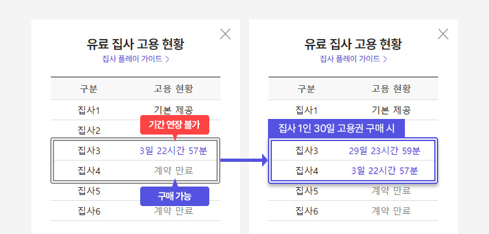Select 집사3 row showing 3일 22시간 57분
The height and width of the screenshot is (234, 489).
(x=136, y=151)
